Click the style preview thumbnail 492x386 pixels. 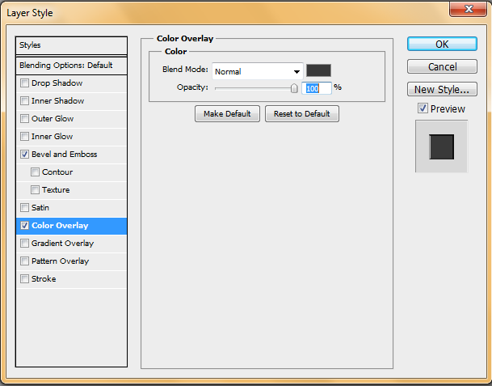pos(441,146)
